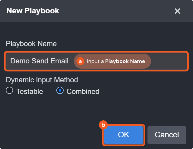Click the 'Combined' option label text
193x149 pixels.
tap(83, 91)
